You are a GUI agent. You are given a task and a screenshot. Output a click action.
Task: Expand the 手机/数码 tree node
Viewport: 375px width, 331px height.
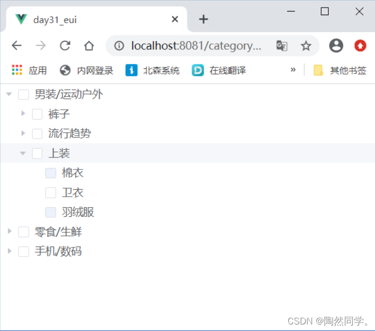point(10,251)
